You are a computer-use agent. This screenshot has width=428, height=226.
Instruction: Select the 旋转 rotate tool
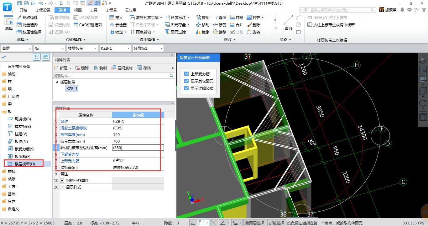[253, 32]
